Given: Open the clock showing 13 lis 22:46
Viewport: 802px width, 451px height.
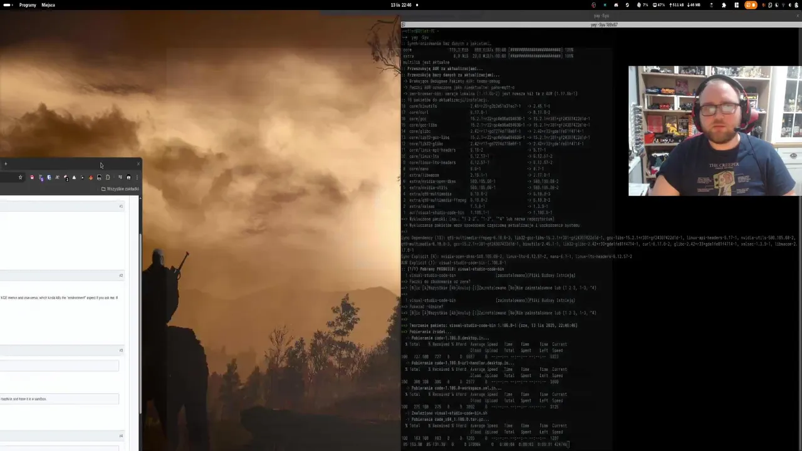Looking at the screenshot, I should tap(401, 5).
